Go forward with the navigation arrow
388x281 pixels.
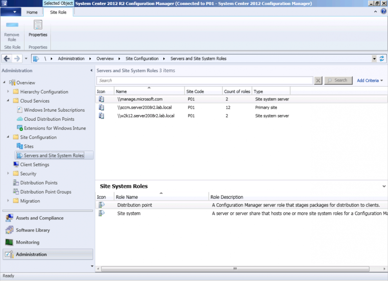(x=17, y=59)
